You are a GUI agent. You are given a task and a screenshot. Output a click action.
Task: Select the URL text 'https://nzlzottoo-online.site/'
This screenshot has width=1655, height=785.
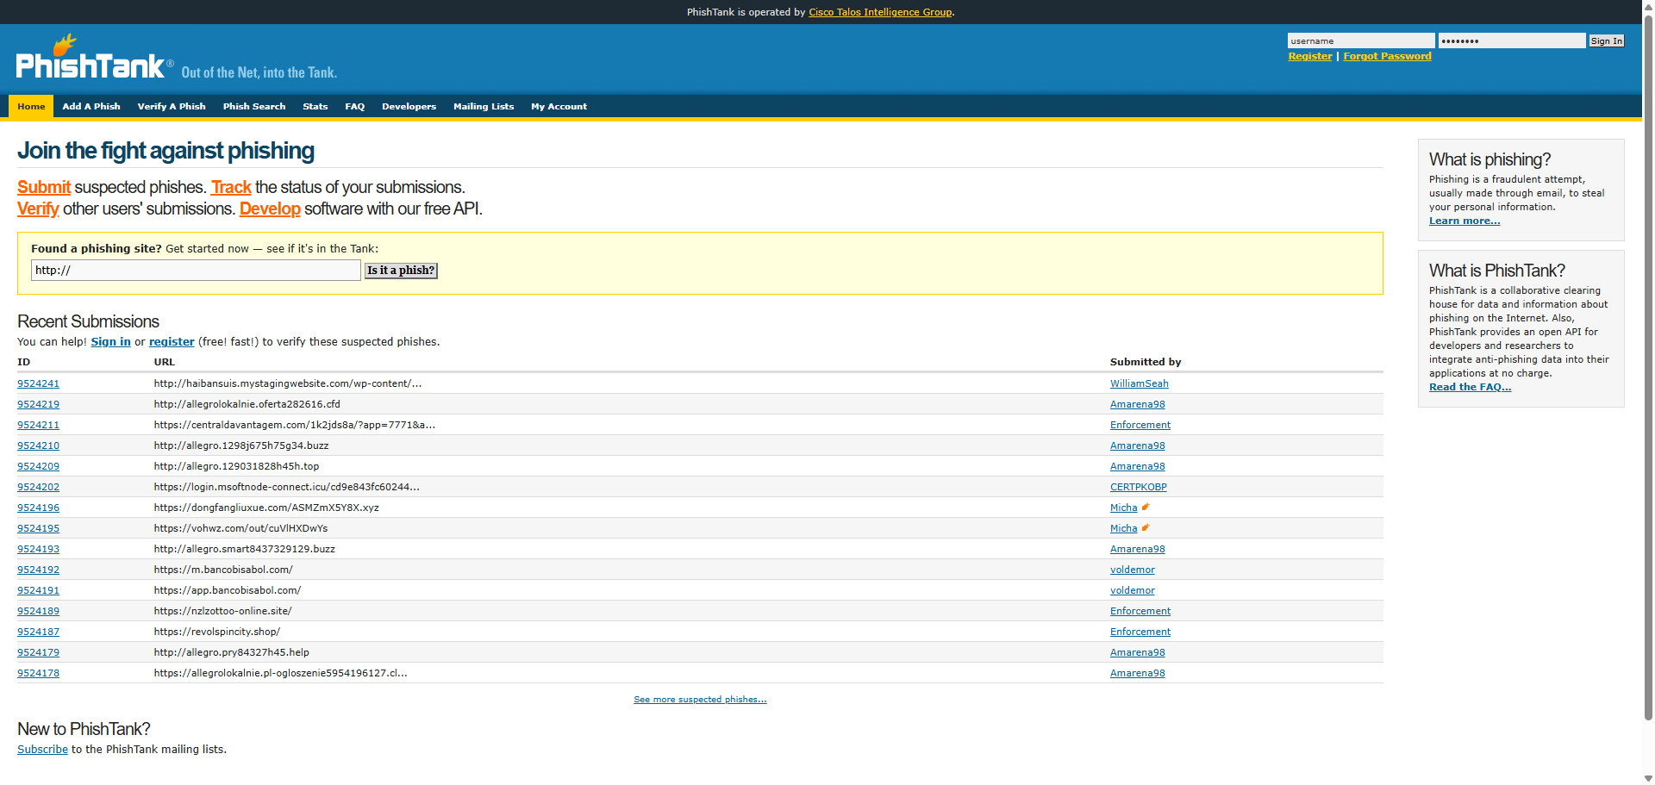point(223,611)
